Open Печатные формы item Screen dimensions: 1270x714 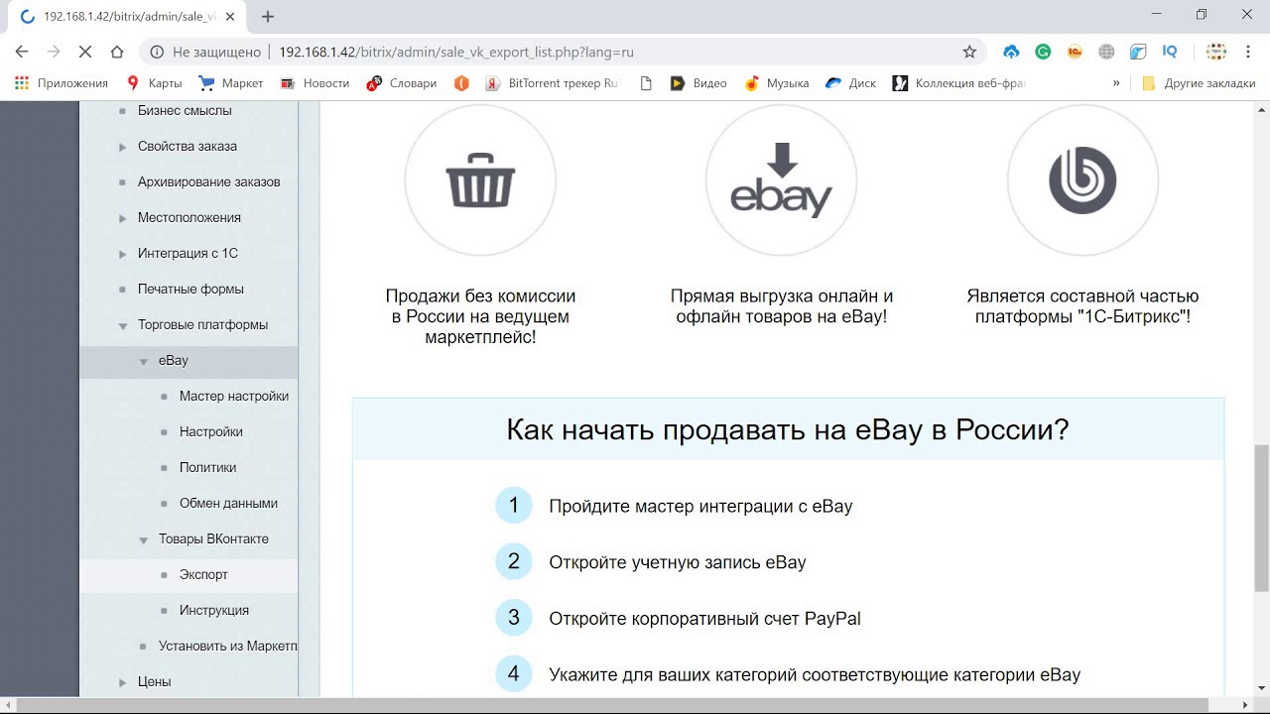[x=190, y=289]
